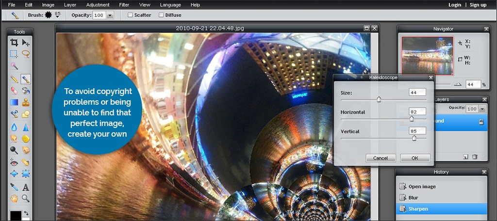Viewport: 497px width, 221px height.
Task: Click the black foreground color swatch
Action: (15, 216)
